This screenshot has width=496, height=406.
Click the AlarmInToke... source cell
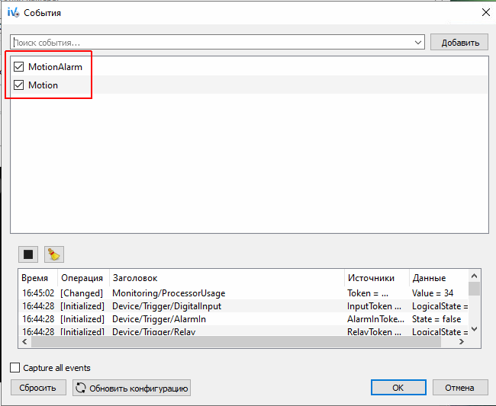[x=375, y=319]
